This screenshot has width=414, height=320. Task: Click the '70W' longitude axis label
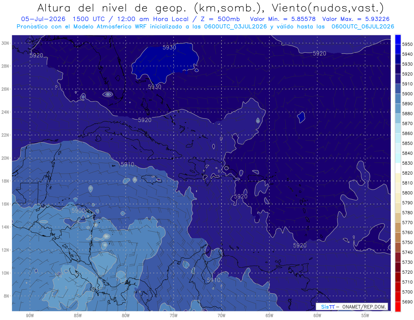coord(221,316)
